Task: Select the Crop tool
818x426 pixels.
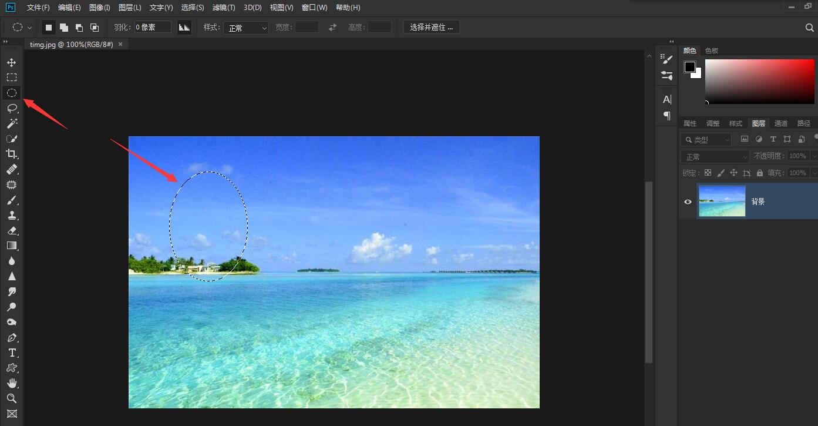Action: point(11,154)
